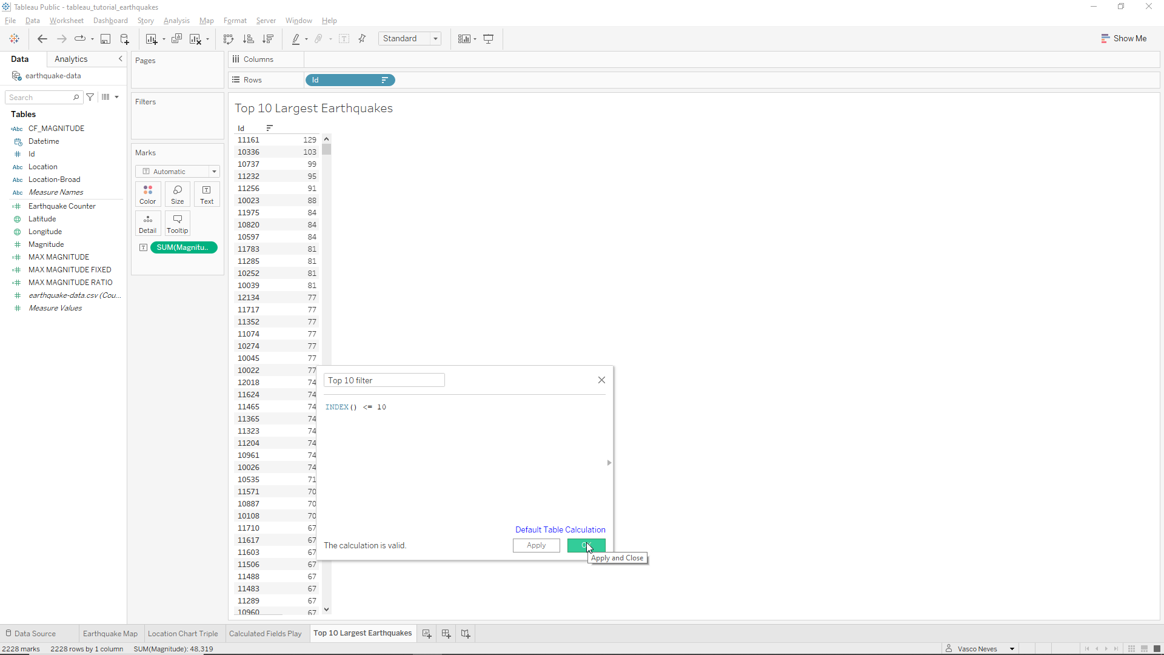Click the Sort Descending toolbar icon

267,39
